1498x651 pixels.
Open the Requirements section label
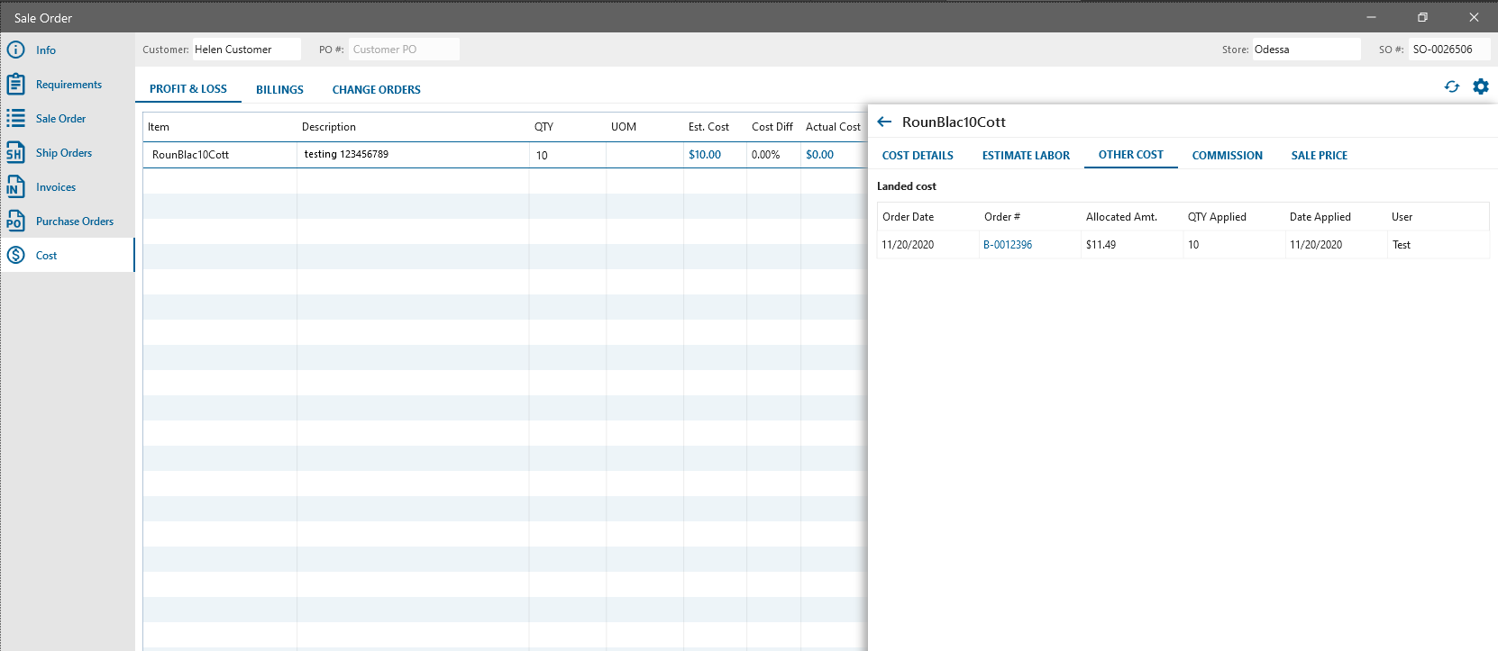(x=69, y=85)
